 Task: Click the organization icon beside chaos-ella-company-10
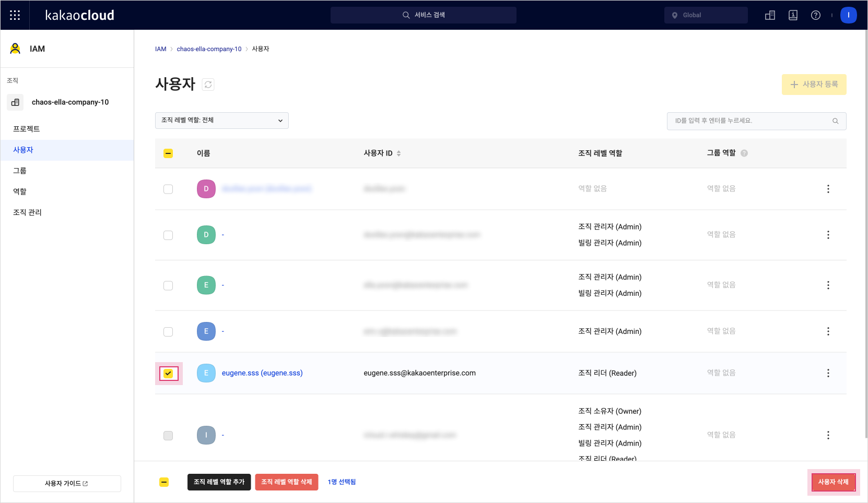click(x=15, y=102)
